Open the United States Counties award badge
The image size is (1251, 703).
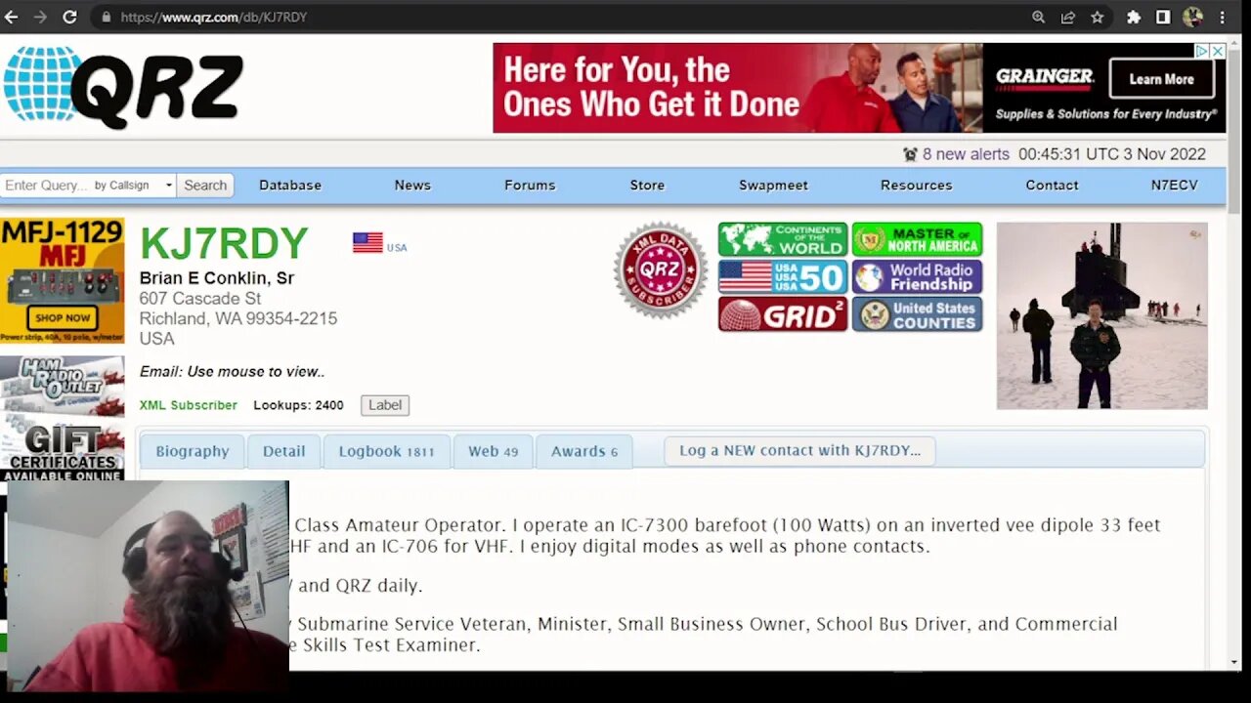pyautogui.click(x=917, y=314)
